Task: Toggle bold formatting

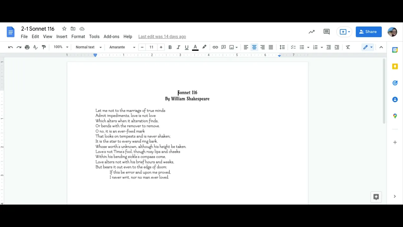Action: (x=170, y=47)
